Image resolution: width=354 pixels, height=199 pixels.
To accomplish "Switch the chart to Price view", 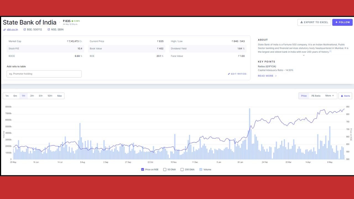I will click(x=304, y=96).
